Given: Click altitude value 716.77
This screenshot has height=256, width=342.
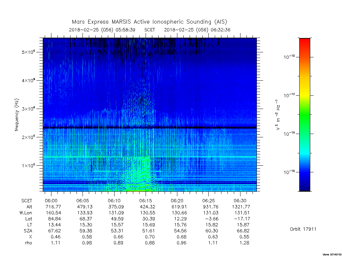Looking at the screenshot, I should pos(53,207).
